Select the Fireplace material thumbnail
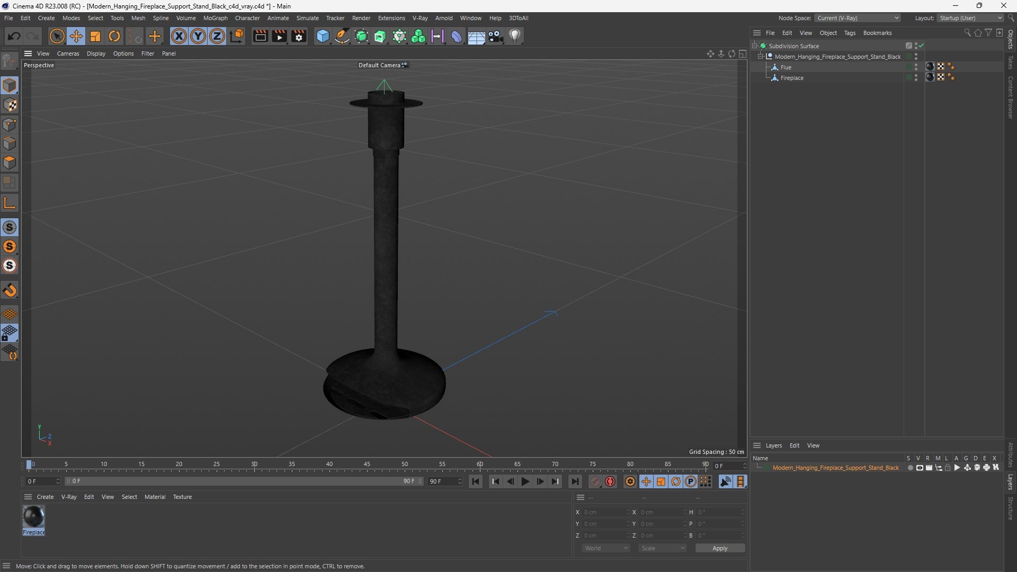The height and width of the screenshot is (572, 1017). 33,516
